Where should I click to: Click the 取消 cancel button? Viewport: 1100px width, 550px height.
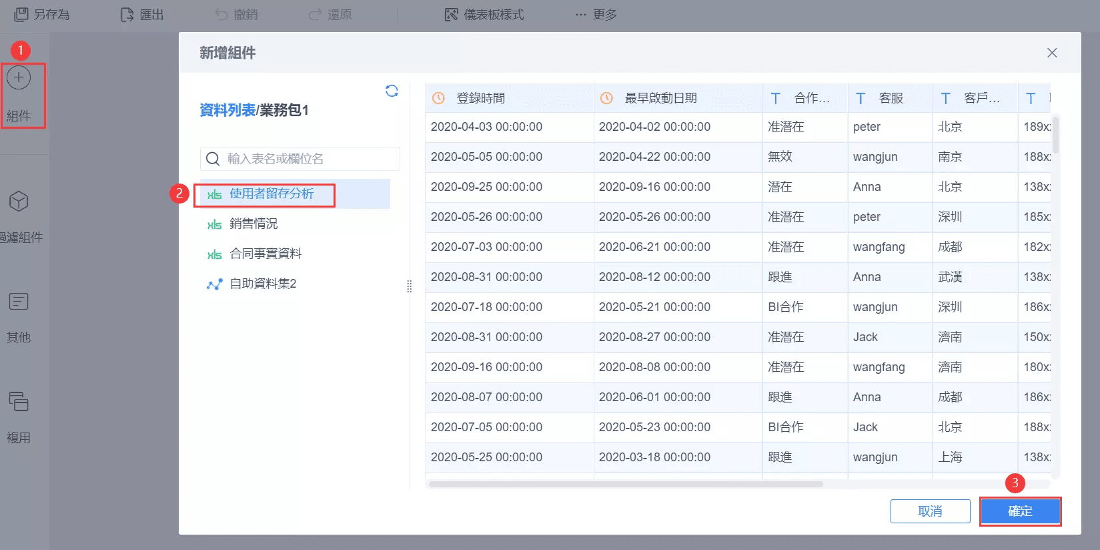point(930,511)
